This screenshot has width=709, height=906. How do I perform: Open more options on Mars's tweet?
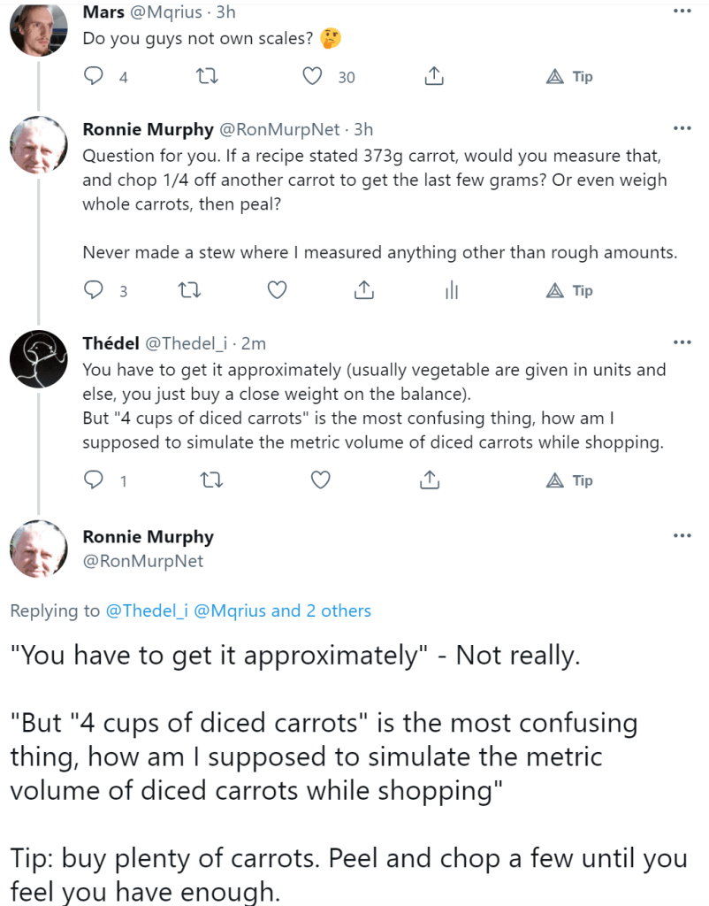click(x=682, y=12)
